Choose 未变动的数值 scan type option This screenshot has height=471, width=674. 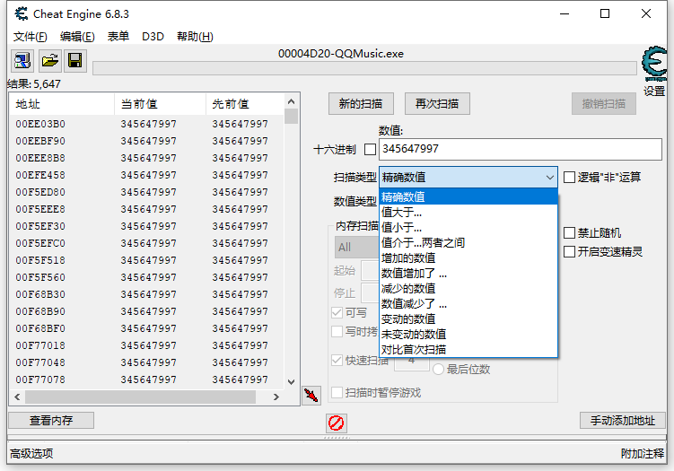pos(414,334)
